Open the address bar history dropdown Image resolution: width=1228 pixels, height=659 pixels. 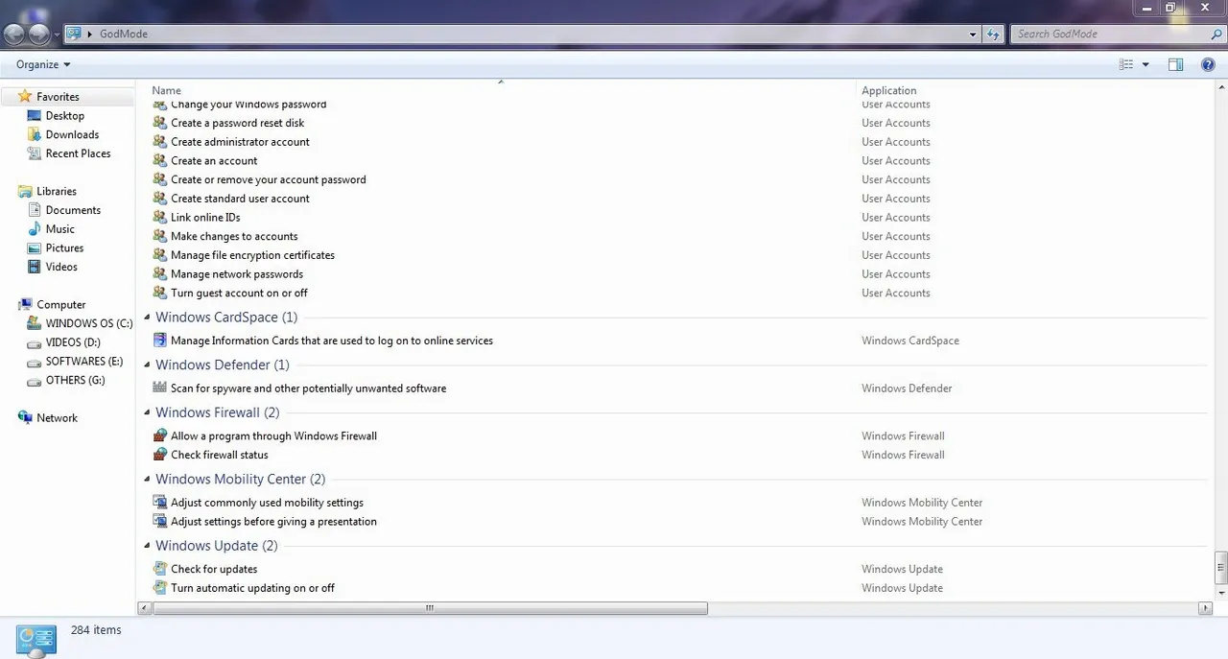tap(974, 34)
